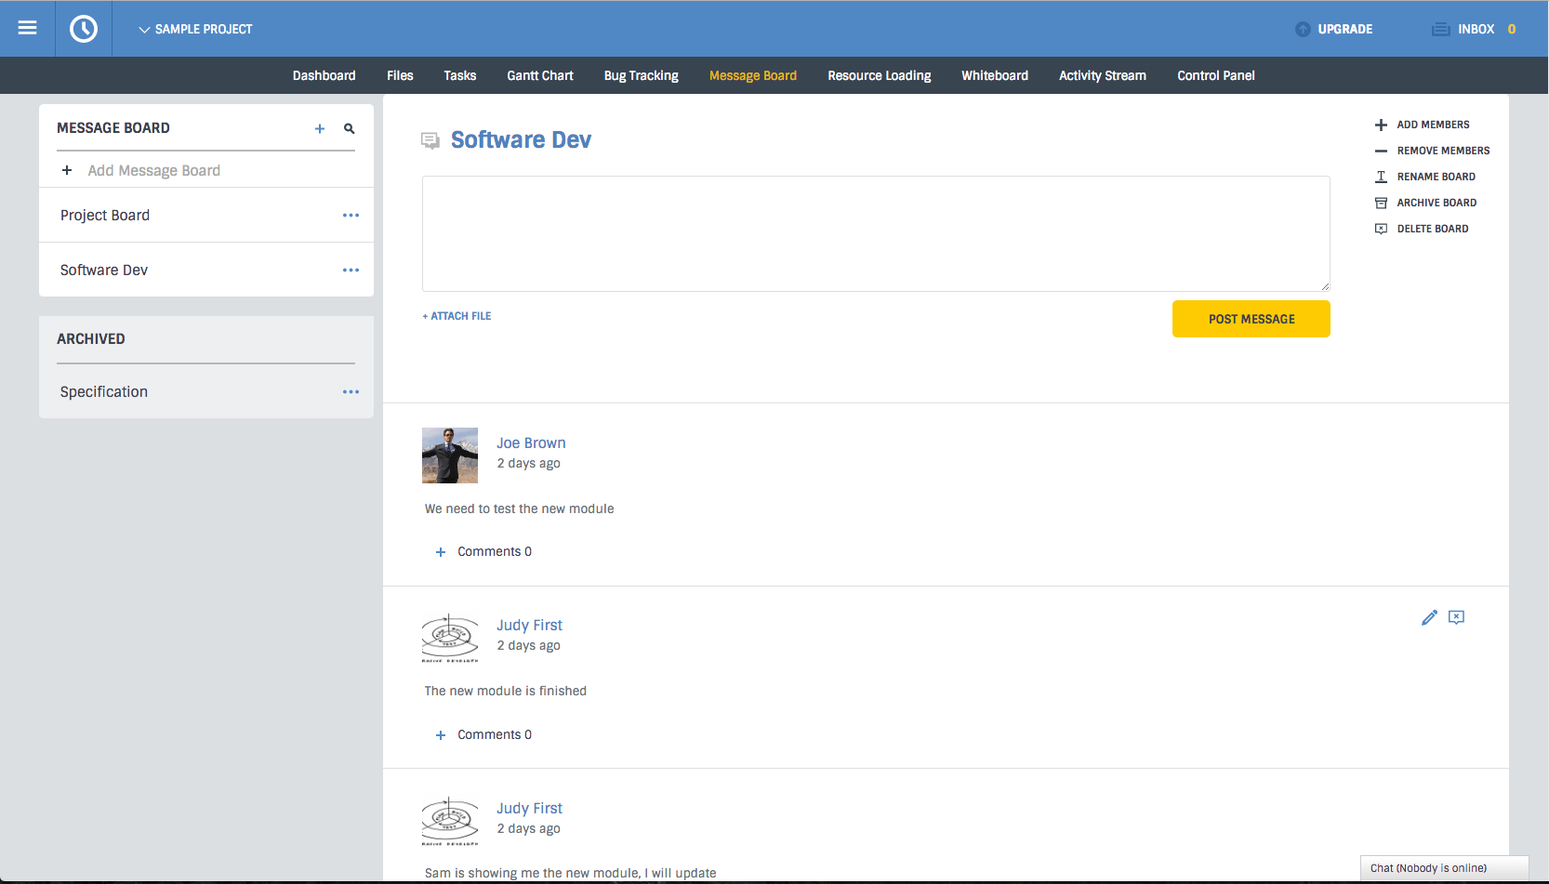
Task: Expand the Sample Project dropdown
Action: click(x=195, y=29)
